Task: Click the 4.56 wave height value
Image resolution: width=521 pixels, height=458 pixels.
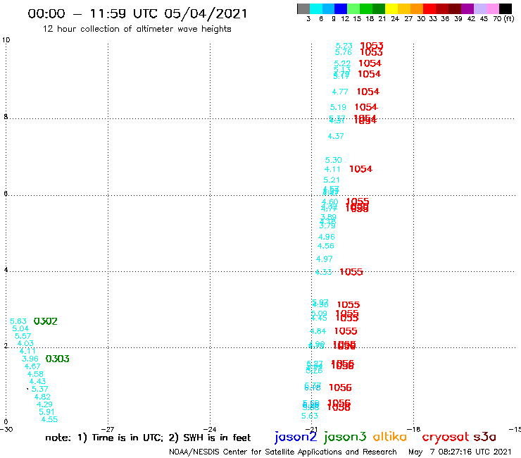Action: click(326, 246)
